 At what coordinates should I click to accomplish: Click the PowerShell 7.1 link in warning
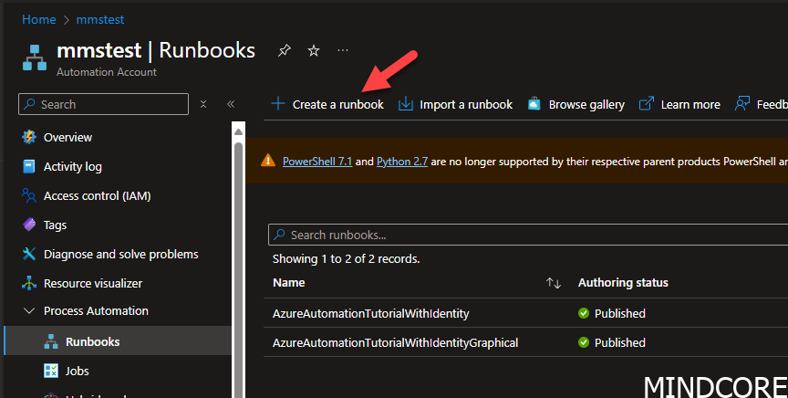coord(316,162)
